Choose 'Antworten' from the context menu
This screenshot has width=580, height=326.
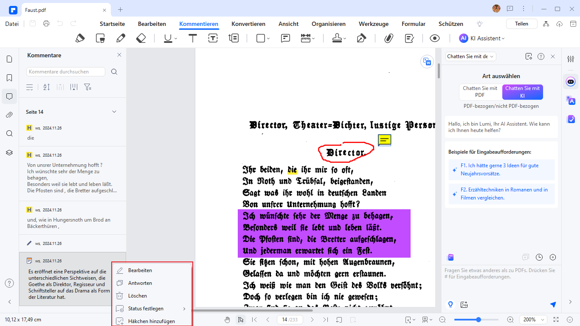tap(152, 283)
